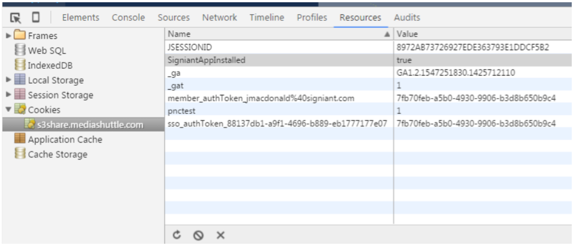Clear all cookies with the circle-slash icon
The height and width of the screenshot is (246, 574).
click(x=199, y=235)
